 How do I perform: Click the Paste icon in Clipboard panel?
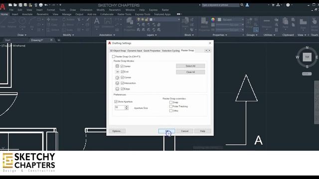[286, 23]
